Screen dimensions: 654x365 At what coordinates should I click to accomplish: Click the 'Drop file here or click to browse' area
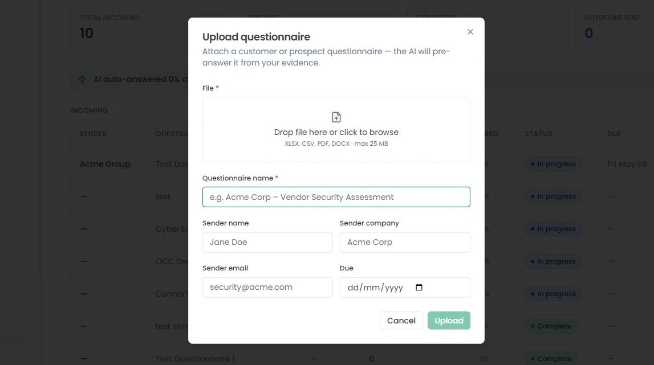336,130
